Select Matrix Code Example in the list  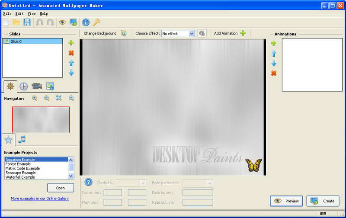36,168
